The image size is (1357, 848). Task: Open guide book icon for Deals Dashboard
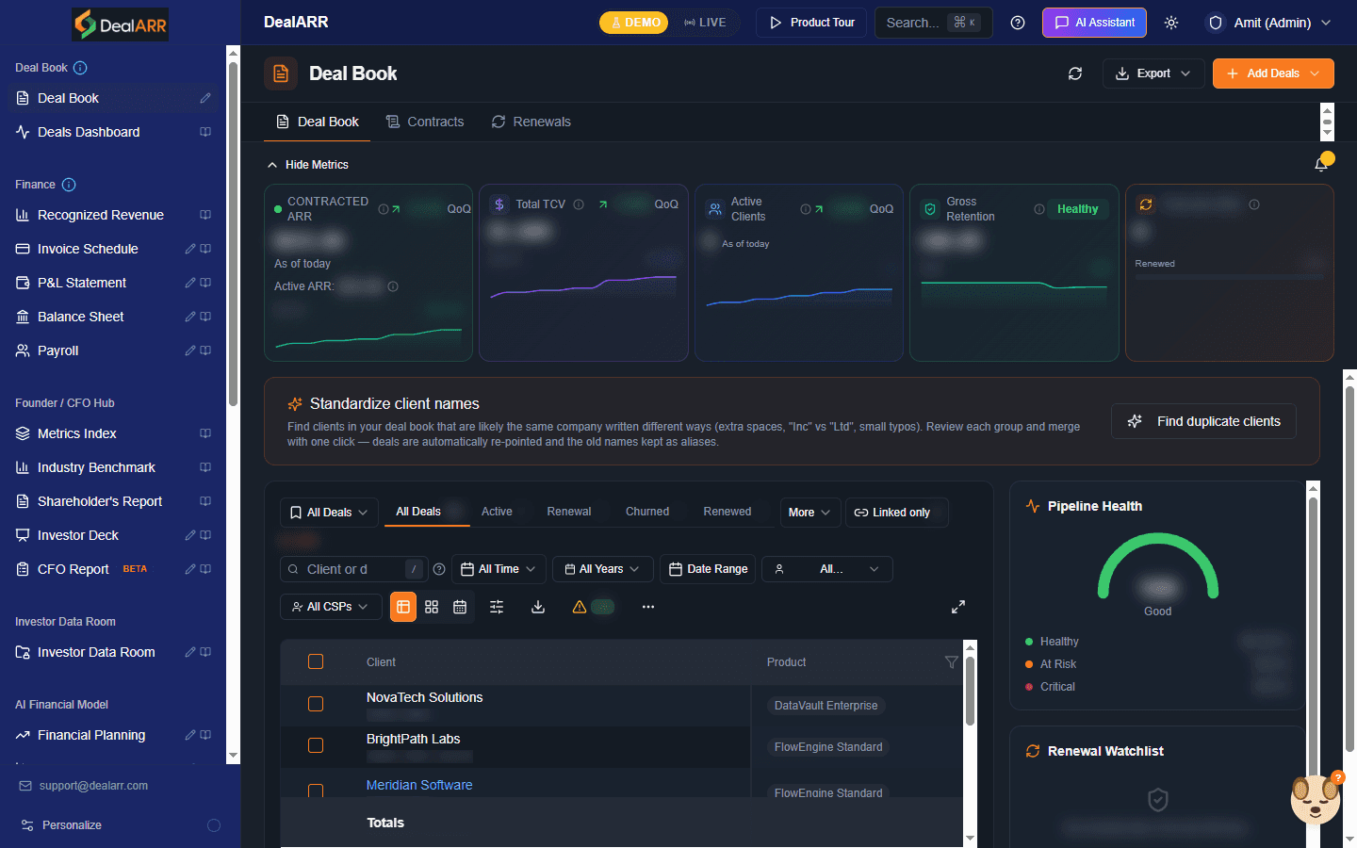(x=205, y=132)
